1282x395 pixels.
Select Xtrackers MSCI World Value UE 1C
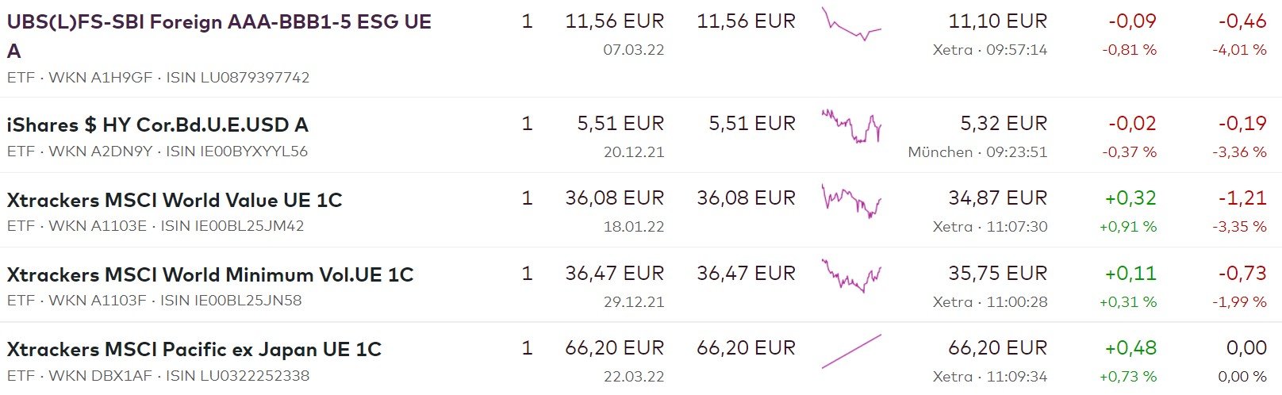[x=175, y=200]
